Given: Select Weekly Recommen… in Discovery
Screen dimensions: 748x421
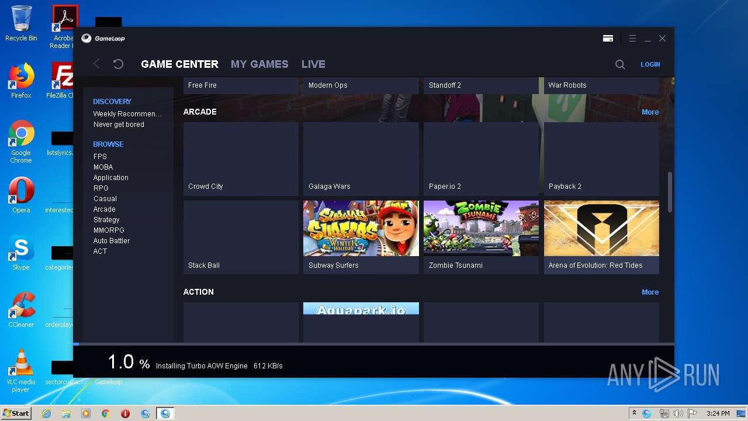Looking at the screenshot, I should click(127, 114).
